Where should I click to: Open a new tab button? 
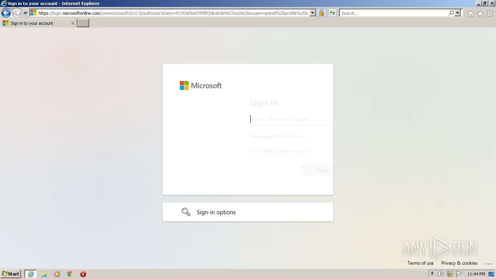point(83,23)
